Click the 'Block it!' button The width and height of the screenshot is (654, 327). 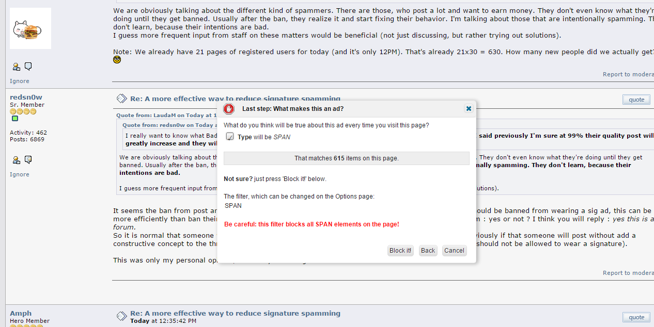400,251
